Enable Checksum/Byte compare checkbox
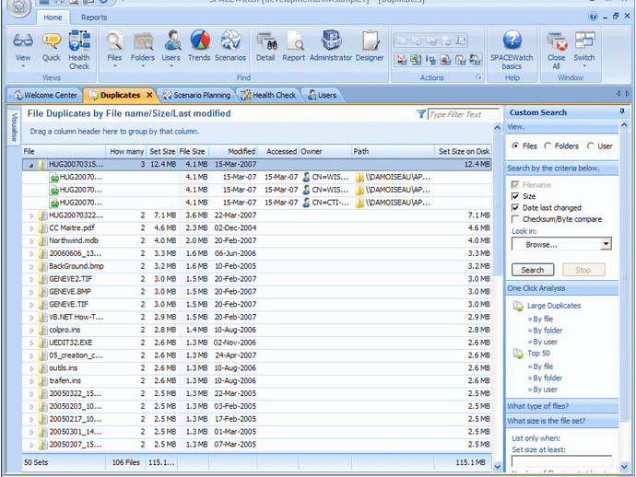Viewport: 636px width, 477px height. (515, 219)
